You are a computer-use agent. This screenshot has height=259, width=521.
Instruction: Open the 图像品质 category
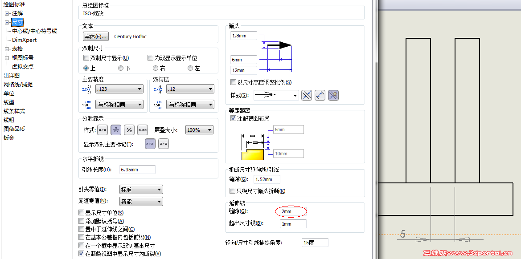click(x=14, y=129)
